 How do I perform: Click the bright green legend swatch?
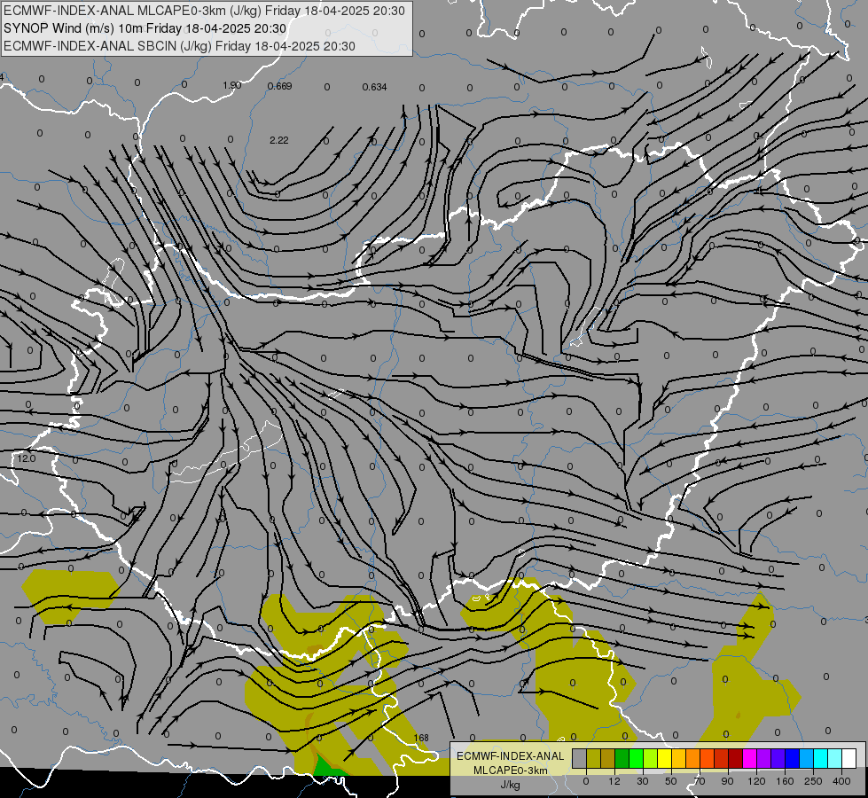(x=636, y=758)
